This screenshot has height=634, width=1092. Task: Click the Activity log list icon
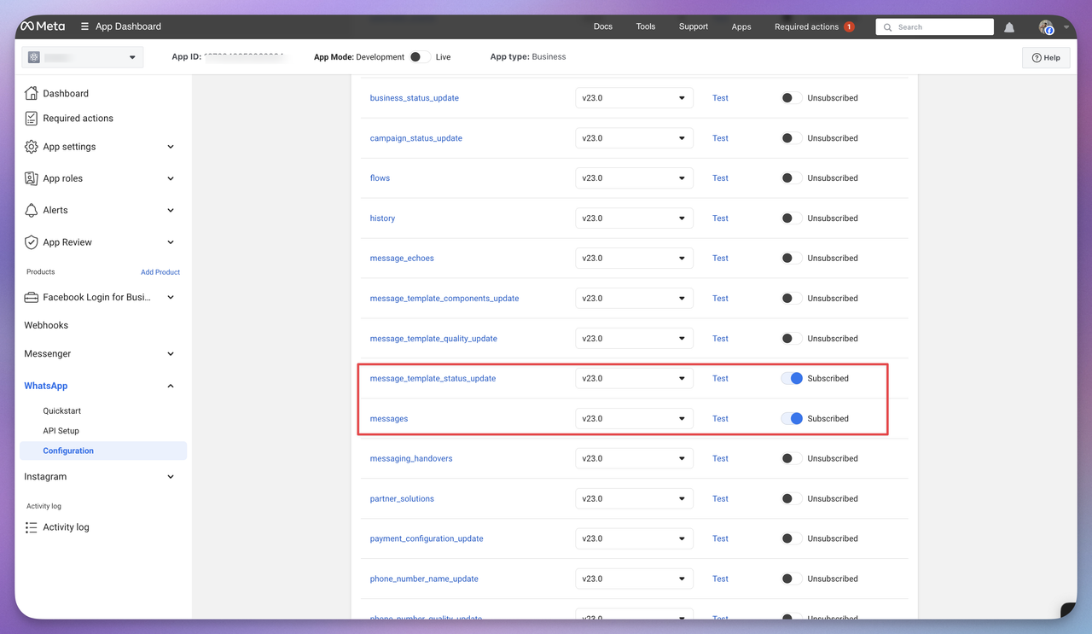pyautogui.click(x=32, y=527)
